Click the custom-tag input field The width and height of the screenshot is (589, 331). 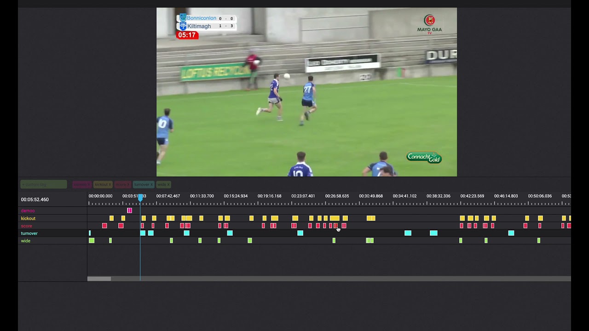point(43,184)
